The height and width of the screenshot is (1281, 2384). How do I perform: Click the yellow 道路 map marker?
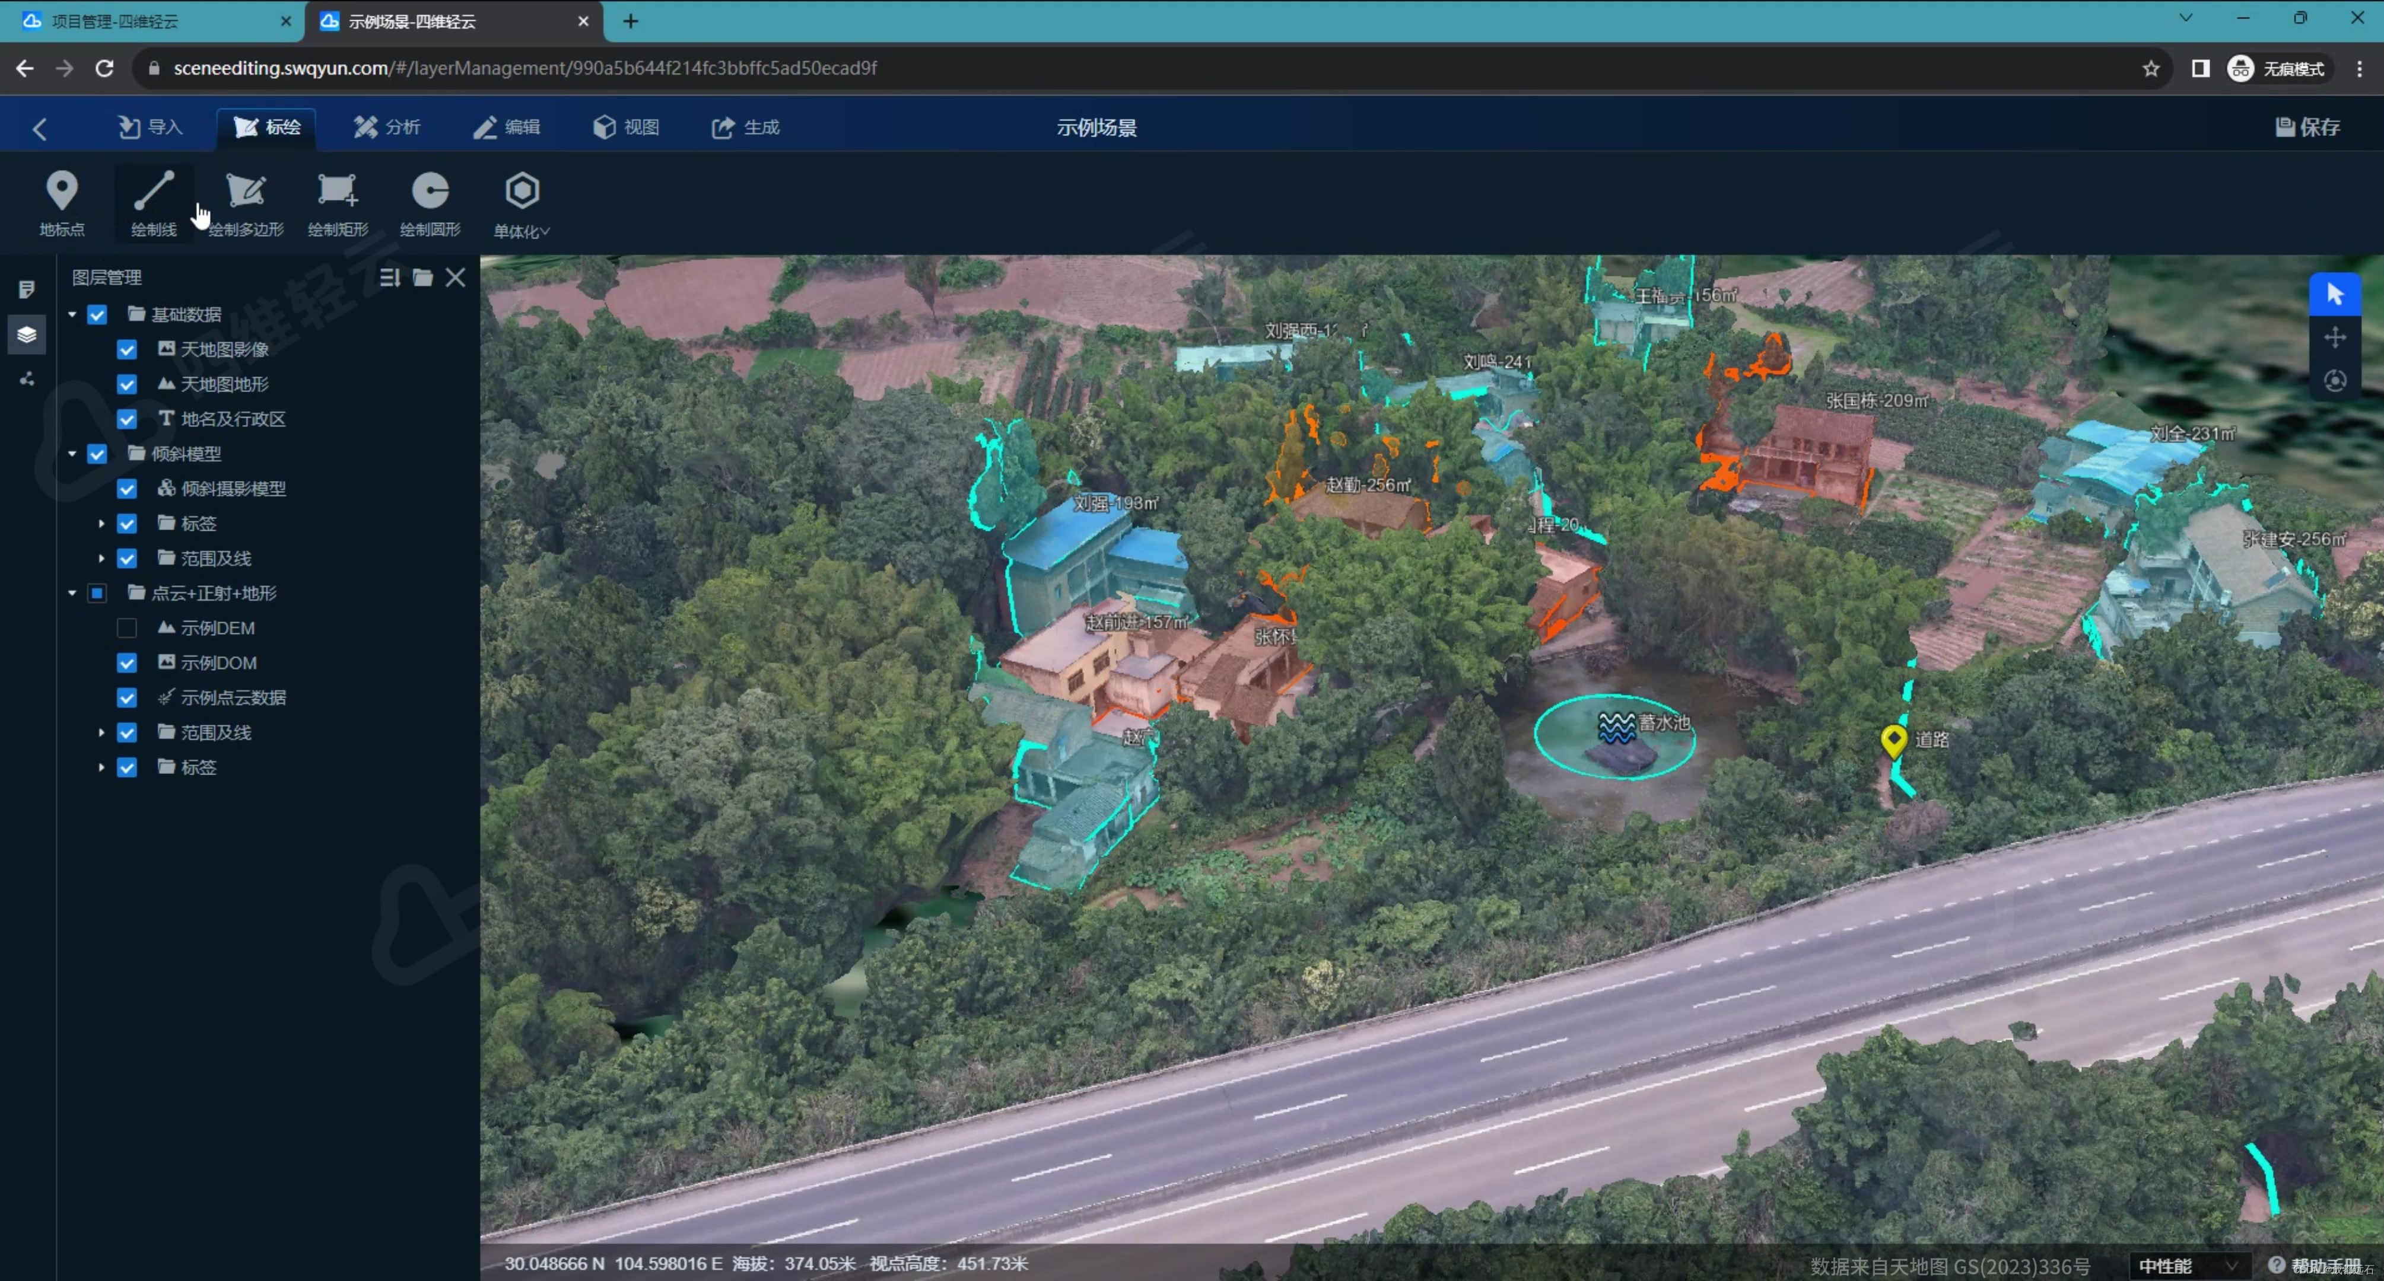click(x=1893, y=739)
